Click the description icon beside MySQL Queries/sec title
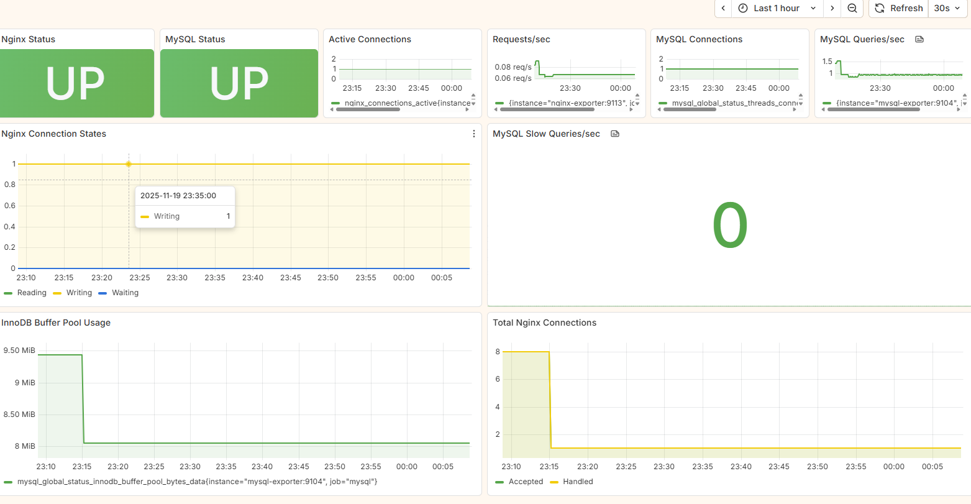Image resolution: width=971 pixels, height=504 pixels. click(919, 39)
